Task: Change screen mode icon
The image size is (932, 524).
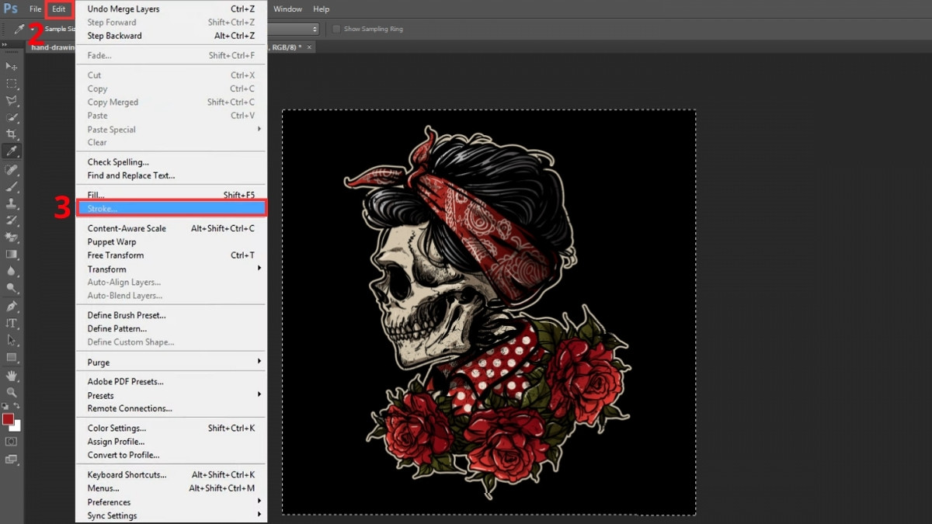Action: (11, 459)
